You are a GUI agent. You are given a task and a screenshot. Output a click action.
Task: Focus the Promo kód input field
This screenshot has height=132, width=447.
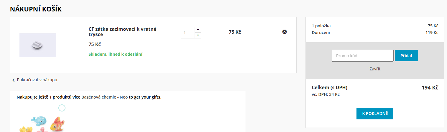click(362, 56)
